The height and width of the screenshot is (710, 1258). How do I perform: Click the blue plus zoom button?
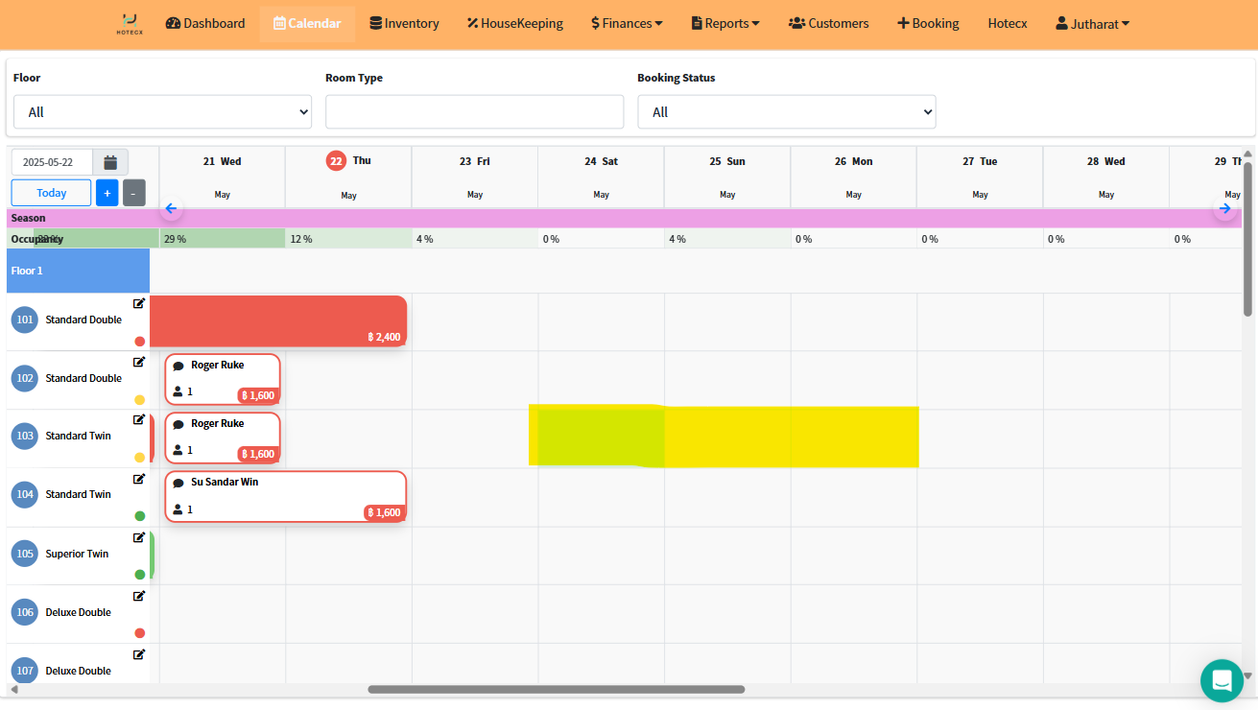107,193
